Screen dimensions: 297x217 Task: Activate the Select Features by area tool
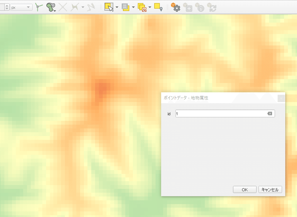109,7
